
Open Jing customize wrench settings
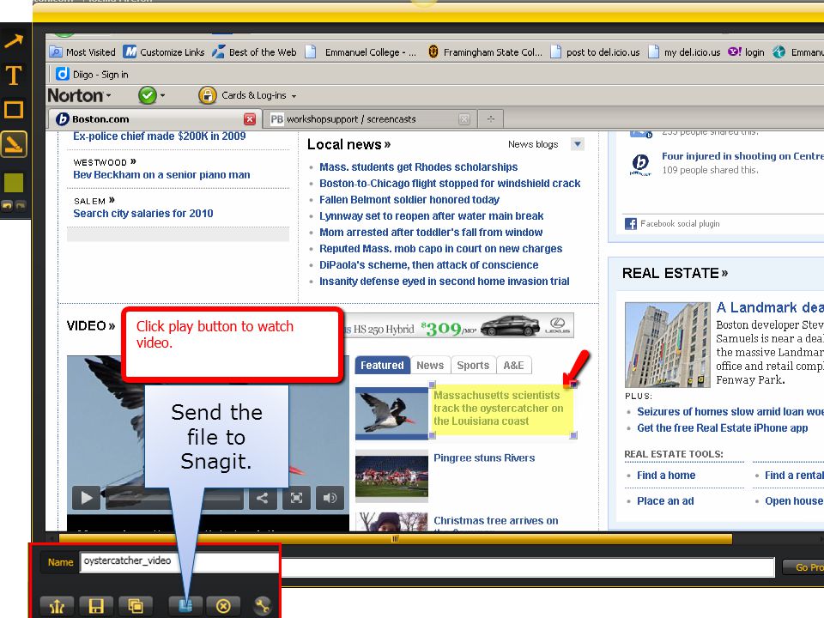261,606
